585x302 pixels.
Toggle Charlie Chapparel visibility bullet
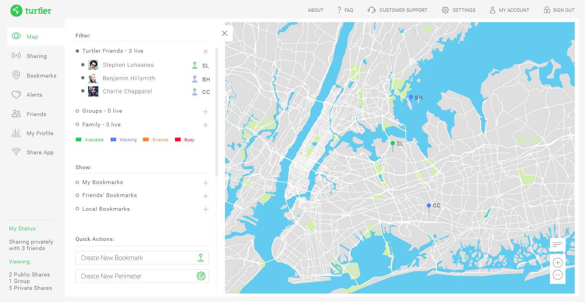tap(83, 91)
